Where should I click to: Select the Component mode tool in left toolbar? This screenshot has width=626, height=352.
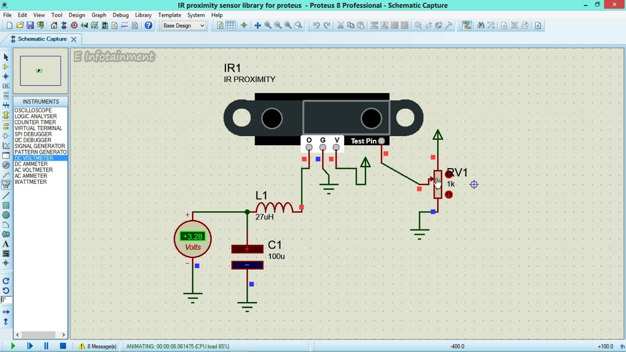(6, 67)
